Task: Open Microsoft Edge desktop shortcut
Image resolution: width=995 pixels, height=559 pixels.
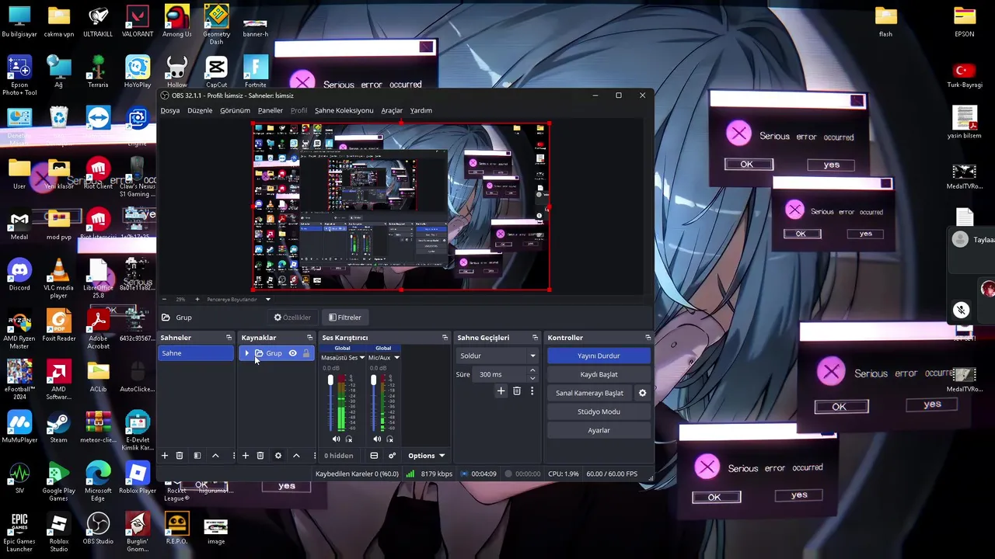Action: [x=98, y=481]
